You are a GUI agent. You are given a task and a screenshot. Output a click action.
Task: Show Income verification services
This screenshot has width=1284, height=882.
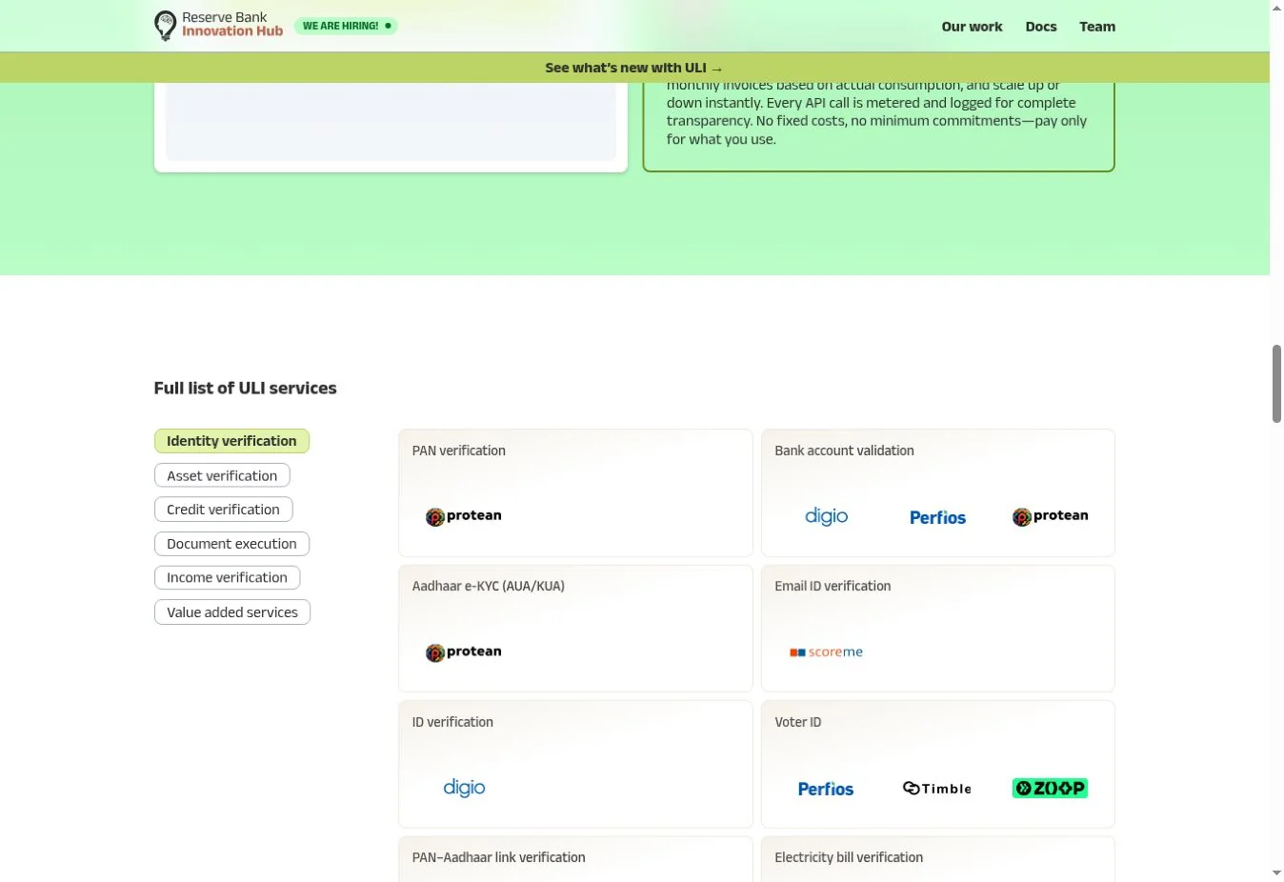[227, 578]
